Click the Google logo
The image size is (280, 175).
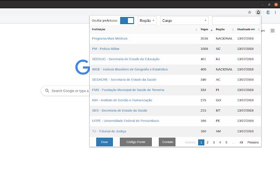pos(82,67)
